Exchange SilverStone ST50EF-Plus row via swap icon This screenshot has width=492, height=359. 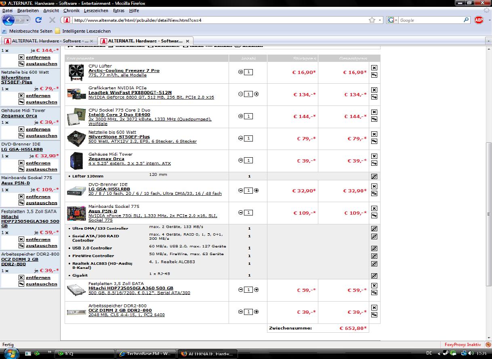[x=374, y=141]
